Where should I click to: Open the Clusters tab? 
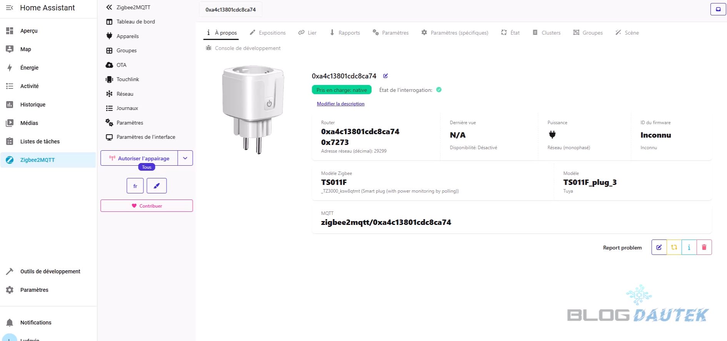547,33
